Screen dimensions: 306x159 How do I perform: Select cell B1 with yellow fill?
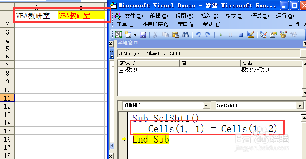click(81, 16)
